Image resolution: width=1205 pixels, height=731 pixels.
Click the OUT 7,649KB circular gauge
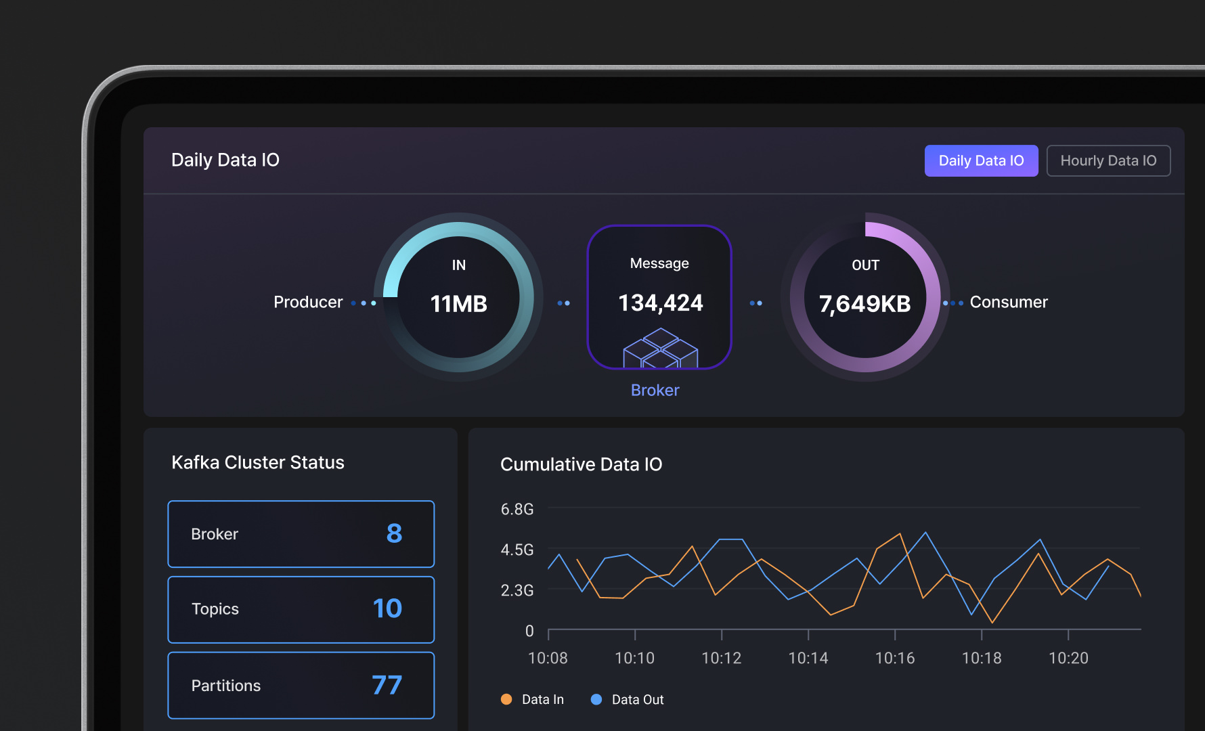[x=864, y=297]
